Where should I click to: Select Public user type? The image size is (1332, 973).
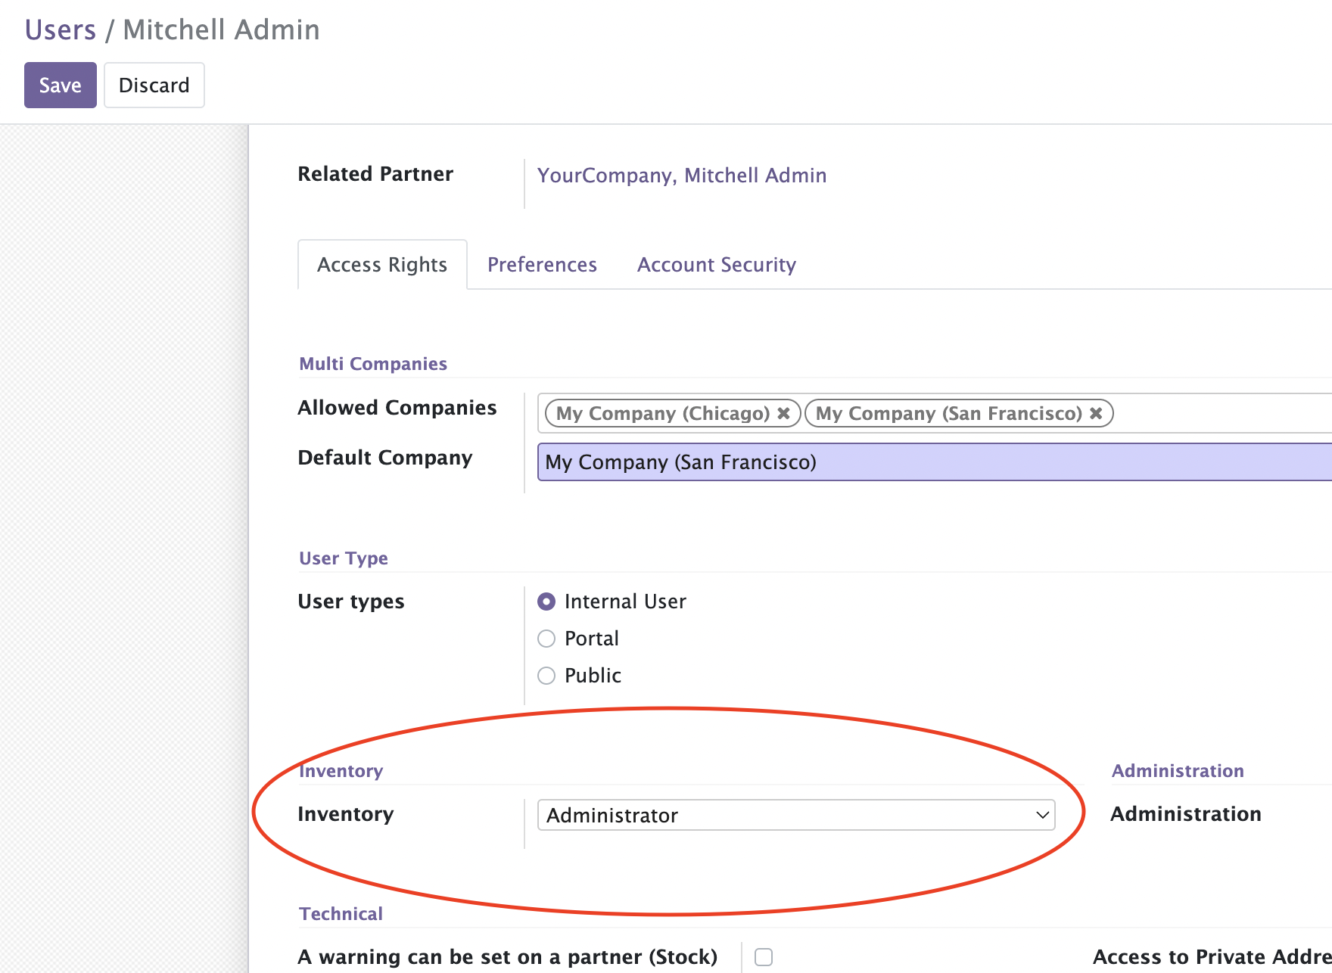(x=546, y=676)
